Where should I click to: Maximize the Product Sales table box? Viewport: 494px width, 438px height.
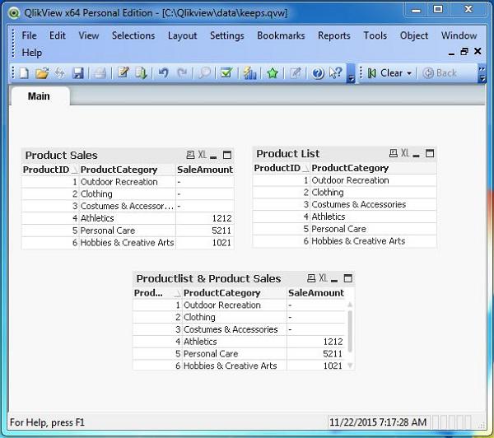[227, 155]
